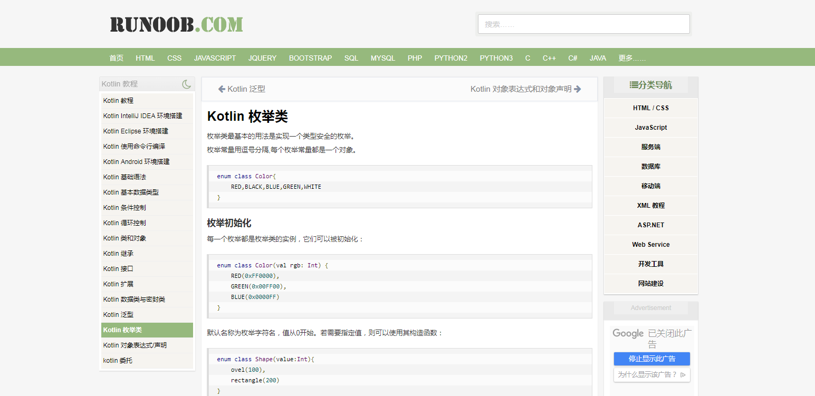Image resolution: width=815 pixels, height=396 pixels.
Task: Open PYTHON3 in the navigation bar
Action: point(496,58)
